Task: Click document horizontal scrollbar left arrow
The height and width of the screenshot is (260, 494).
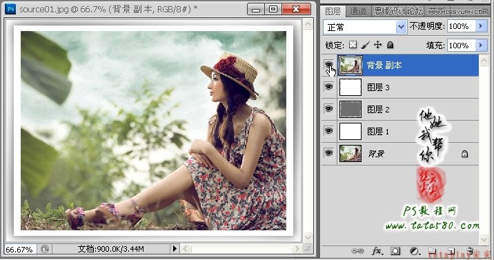Action: coord(186,249)
